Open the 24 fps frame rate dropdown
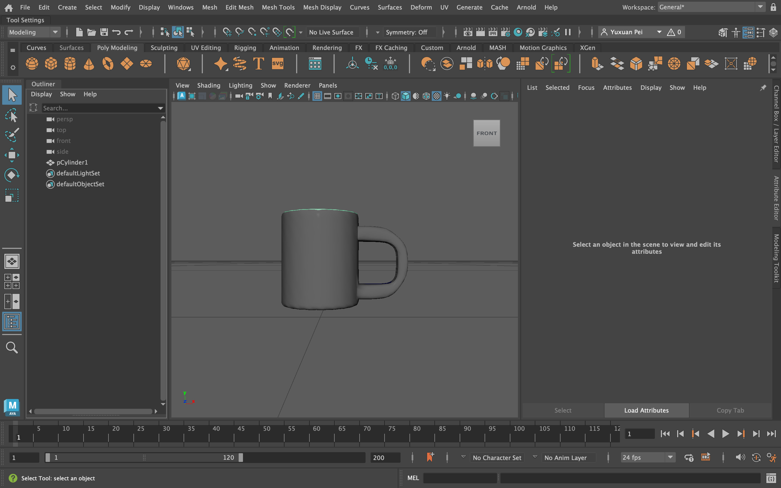This screenshot has width=781, height=488. 670,457
